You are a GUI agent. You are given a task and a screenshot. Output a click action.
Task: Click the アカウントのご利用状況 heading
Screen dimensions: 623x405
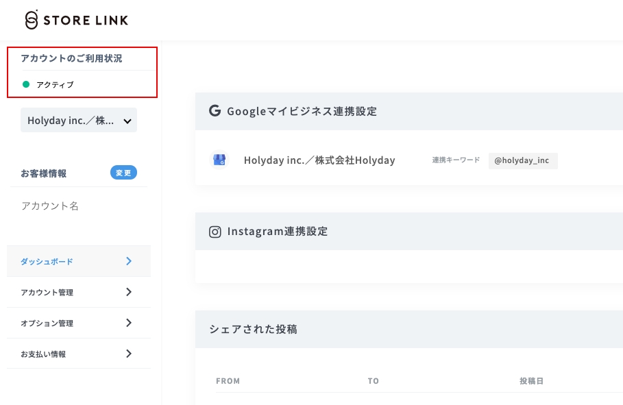71,58
